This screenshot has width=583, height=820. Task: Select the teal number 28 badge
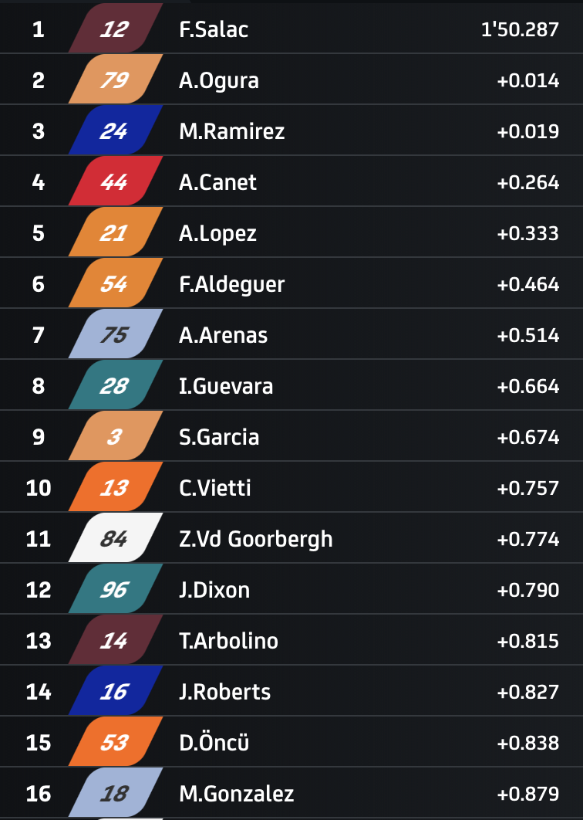(x=115, y=386)
